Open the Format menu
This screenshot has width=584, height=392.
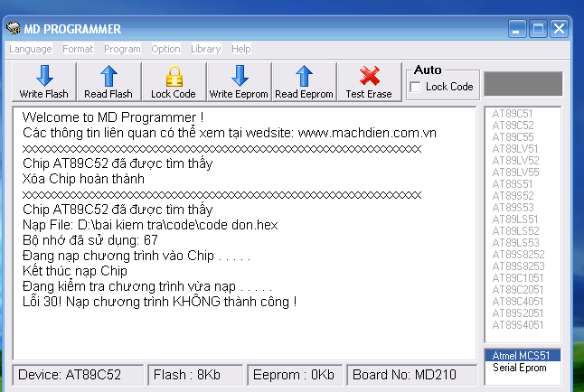tap(78, 49)
